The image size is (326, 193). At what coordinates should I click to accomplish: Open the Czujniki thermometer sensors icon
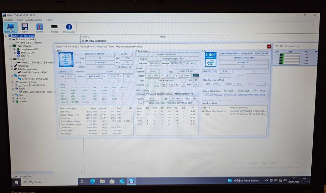[39, 28]
